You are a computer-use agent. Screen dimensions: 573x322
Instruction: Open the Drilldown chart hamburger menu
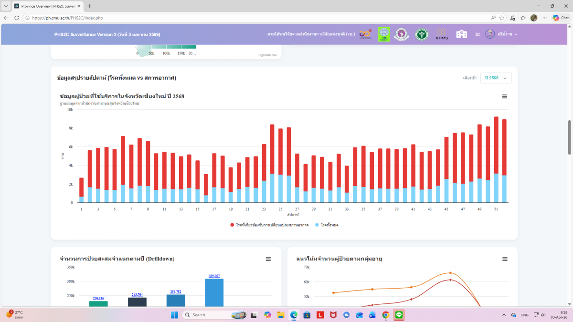click(x=268, y=259)
